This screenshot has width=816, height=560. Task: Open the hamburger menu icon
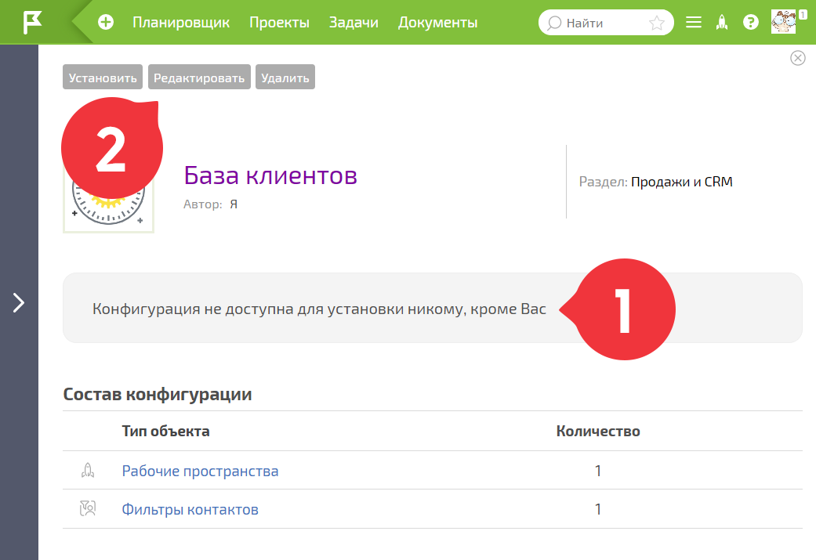pyautogui.click(x=694, y=23)
